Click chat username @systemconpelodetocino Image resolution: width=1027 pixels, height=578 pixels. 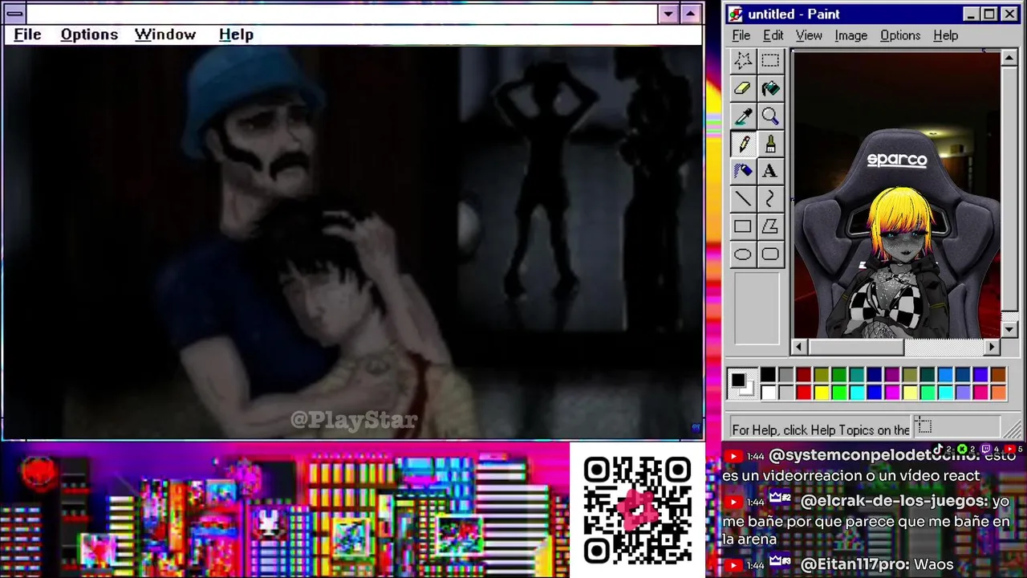pos(873,456)
